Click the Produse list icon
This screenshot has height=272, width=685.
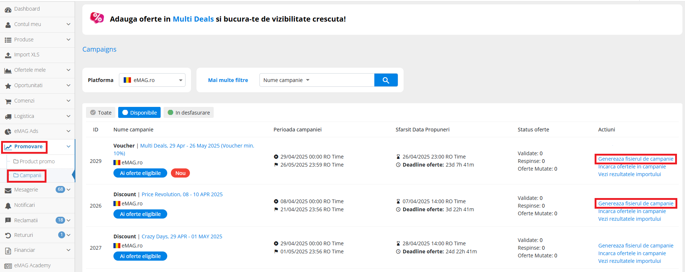[8, 40]
